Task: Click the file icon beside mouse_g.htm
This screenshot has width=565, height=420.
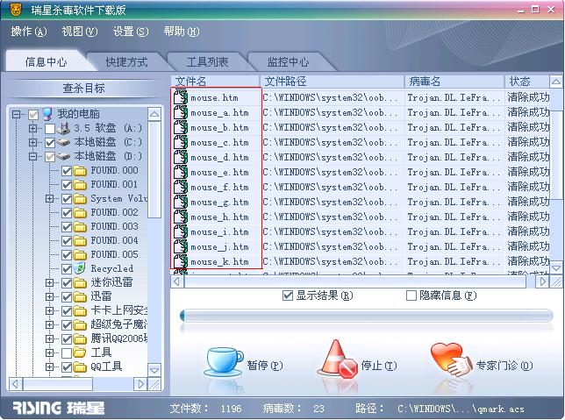Action: 181,202
